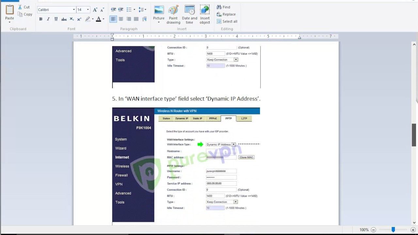Click the Paste clipboard icon

[x=9, y=10]
